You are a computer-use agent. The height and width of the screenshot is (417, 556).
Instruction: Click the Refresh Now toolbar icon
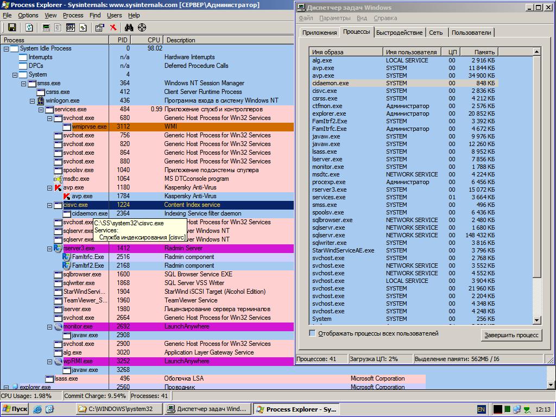pos(29,28)
